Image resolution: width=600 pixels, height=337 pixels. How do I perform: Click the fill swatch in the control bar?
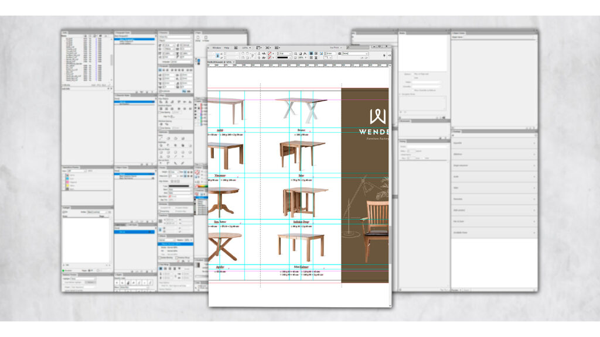point(270,53)
